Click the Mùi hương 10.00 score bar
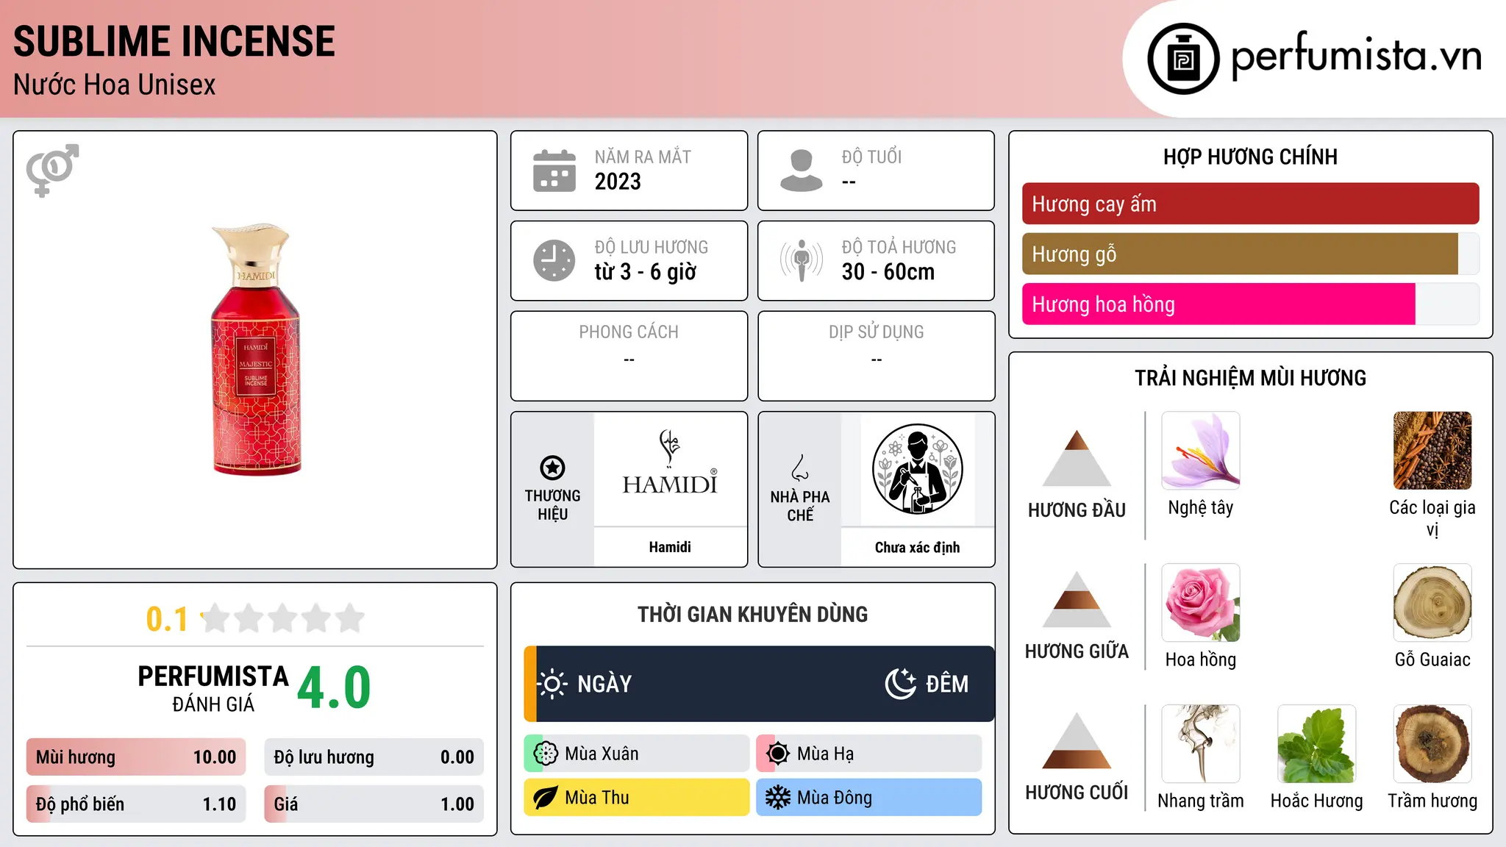Image resolution: width=1506 pixels, height=847 pixels. [136, 757]
